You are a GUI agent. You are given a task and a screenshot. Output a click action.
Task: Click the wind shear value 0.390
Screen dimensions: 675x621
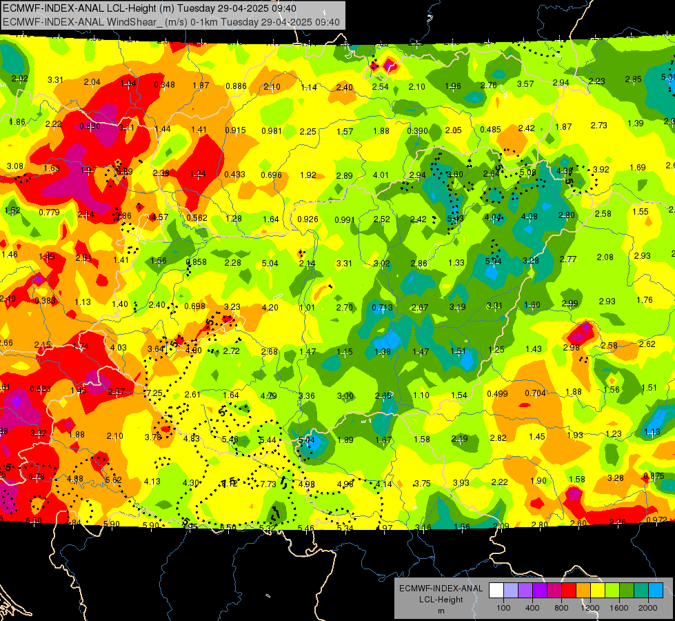coord(417,130)
